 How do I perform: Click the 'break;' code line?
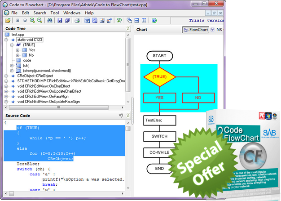coord(50,184)
